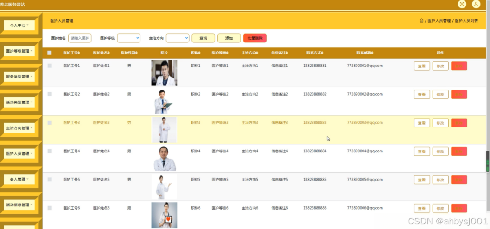Open the 主治方向 filter dropdown
This screenshot has height=229, width=490.
(x=178, y=38)
